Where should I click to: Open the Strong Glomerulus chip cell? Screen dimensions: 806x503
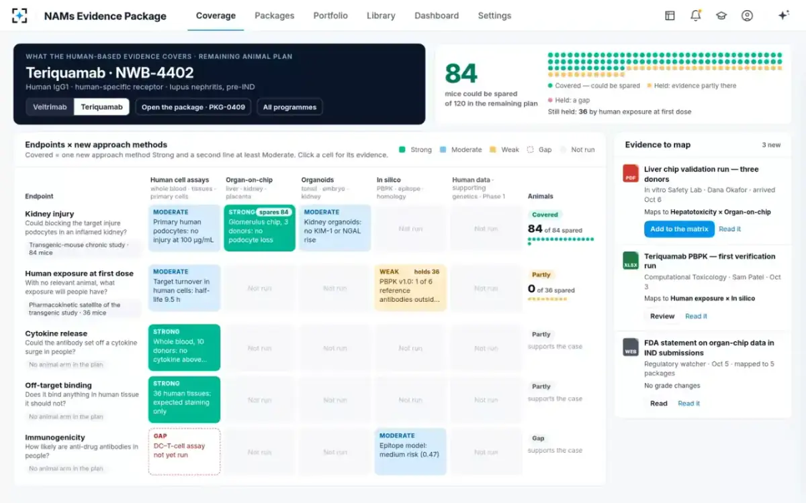tap(259, 228)
